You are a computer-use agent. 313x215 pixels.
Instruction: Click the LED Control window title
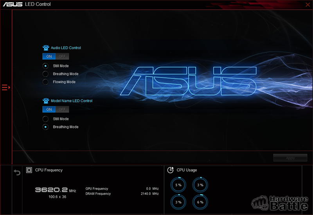pyautogui.click(x=38, y=4)
